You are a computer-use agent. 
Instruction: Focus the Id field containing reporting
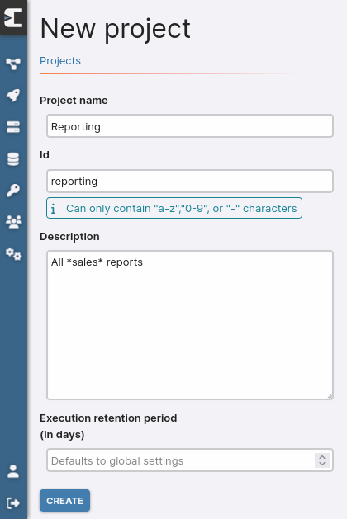pos(190,181)
